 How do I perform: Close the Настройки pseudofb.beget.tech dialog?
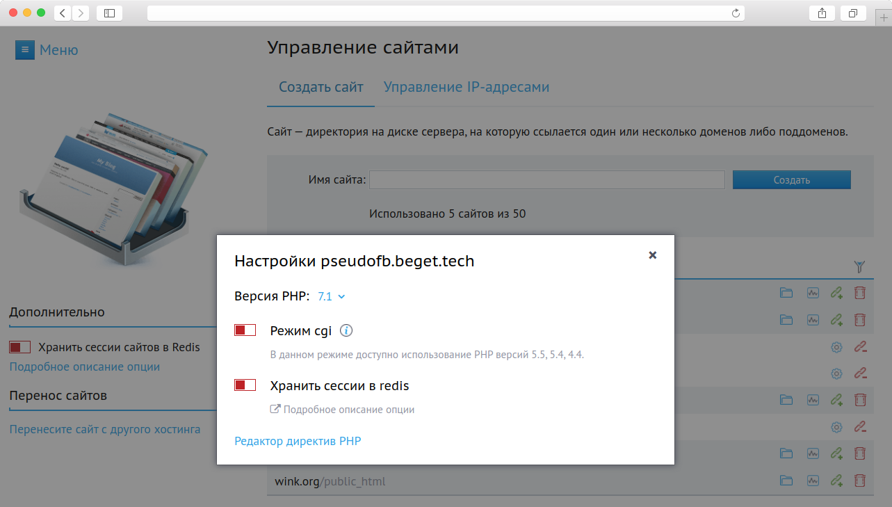[x=653, y=255]
